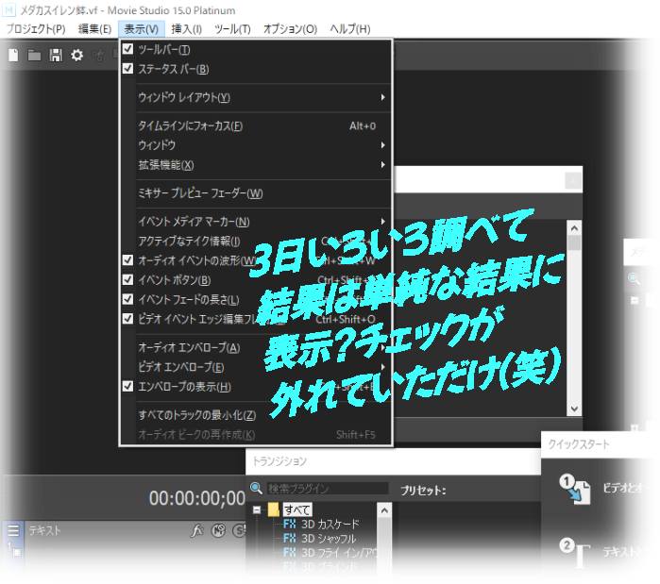Open プロジェクト(P) menu

coord(36,29)
